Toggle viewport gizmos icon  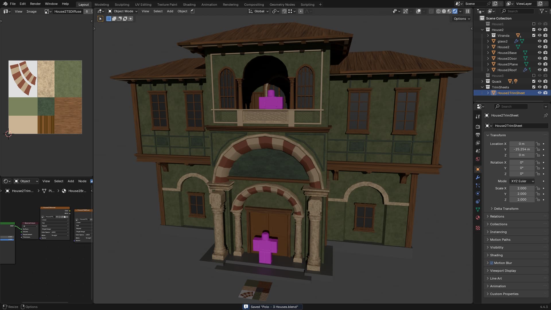click(405, 11)
